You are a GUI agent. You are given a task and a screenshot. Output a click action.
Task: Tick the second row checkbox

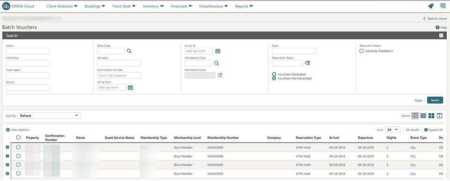[18, 156]
